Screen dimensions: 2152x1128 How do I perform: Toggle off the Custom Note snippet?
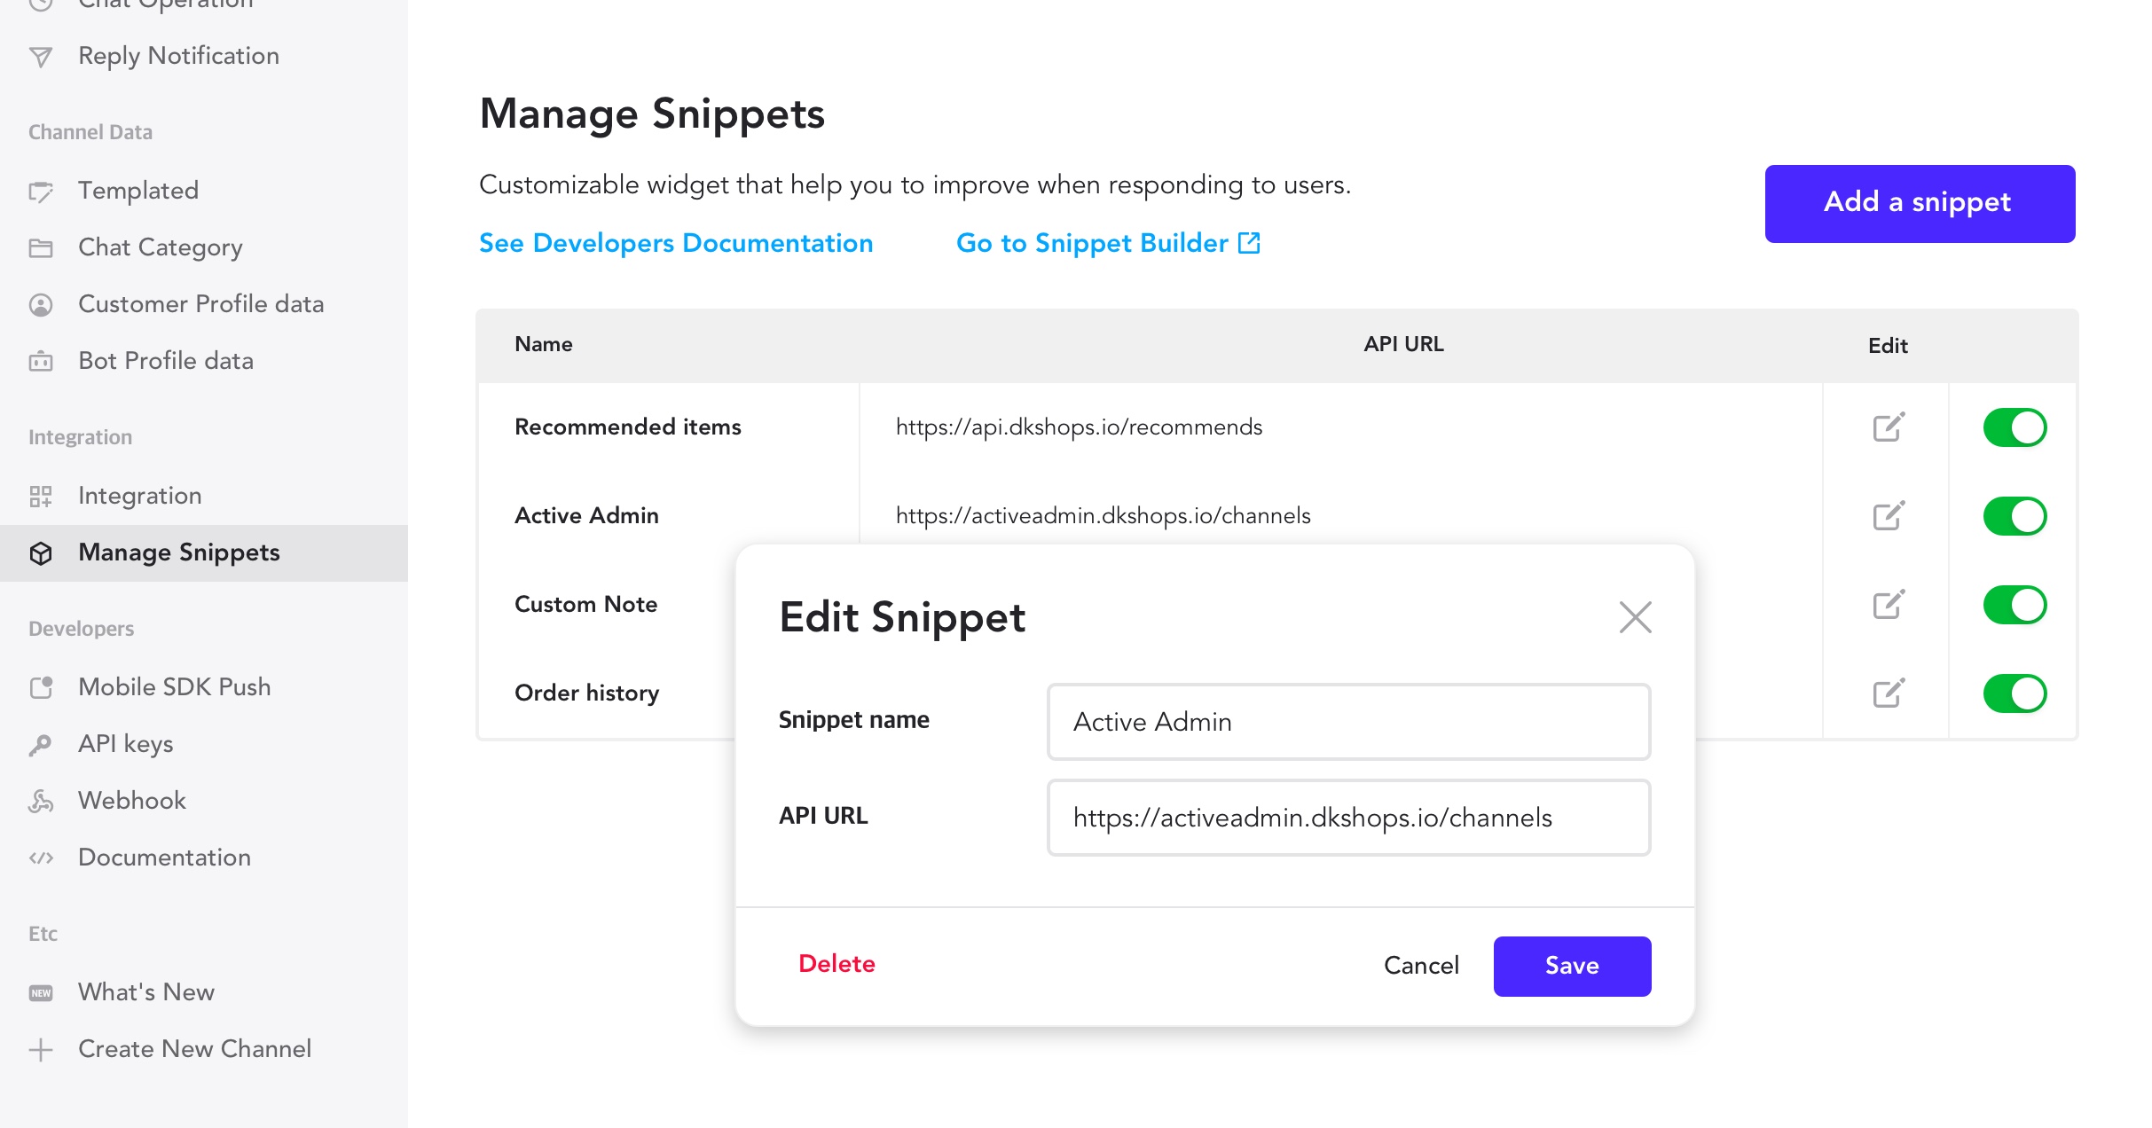click(x=2015, y=605)
